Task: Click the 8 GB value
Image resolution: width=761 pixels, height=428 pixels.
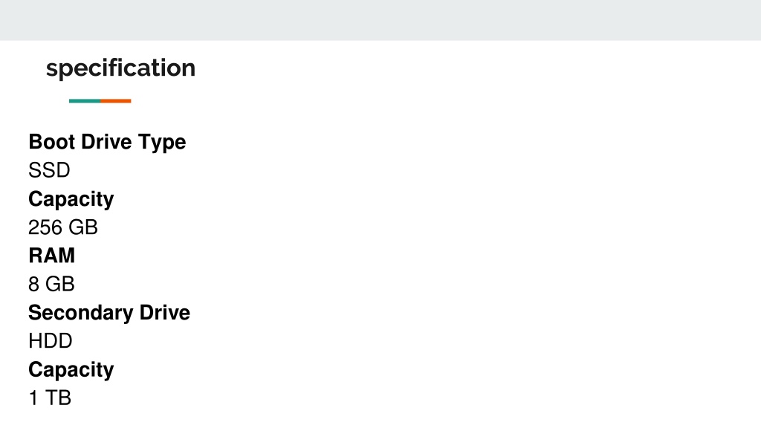Action: click(51, 285)
